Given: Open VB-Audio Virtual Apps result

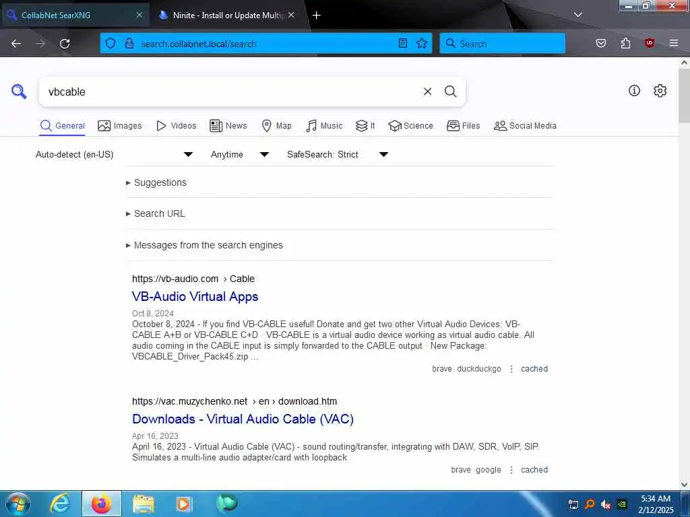Looking at the screenshot, I should pyautogui.click(x=195, y=296).
